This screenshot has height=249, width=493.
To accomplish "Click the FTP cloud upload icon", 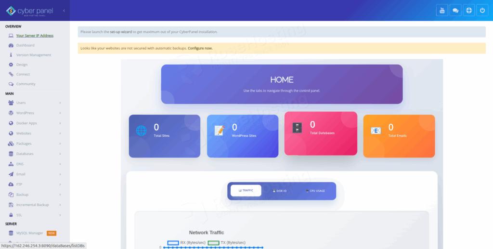I will point(11,184).
